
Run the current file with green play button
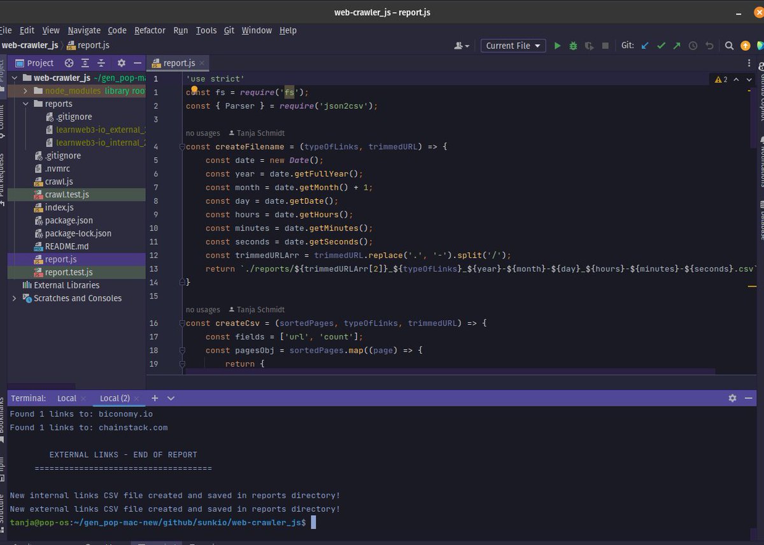[558, 46]
